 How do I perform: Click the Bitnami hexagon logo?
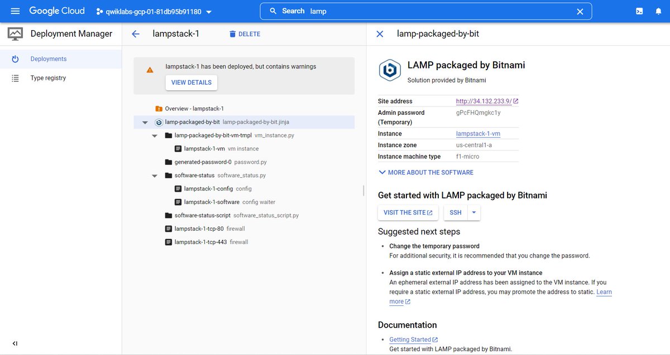(x=390, y=71)
